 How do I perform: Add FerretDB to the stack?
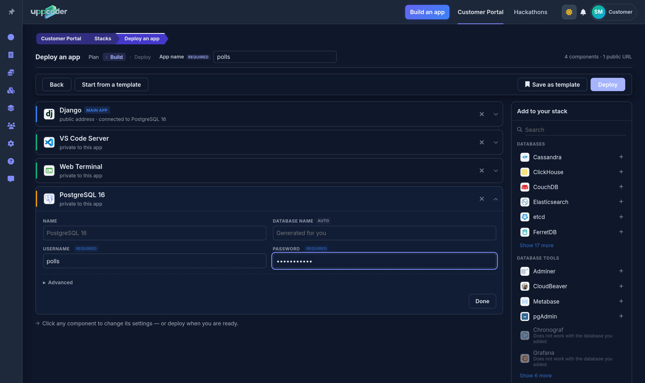point(621,232)
